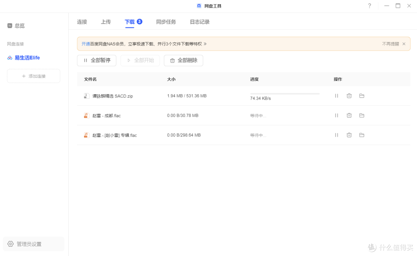Delete the 赵雷 [赵小雷] 专辑.flac task

[x=349, y=135]
